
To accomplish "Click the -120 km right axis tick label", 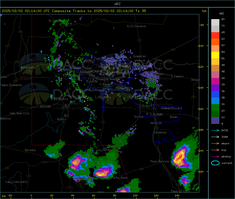I will [x=201, y=67].
